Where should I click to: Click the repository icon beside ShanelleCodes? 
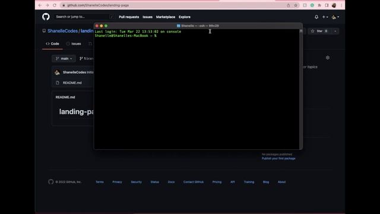point(44,31)
